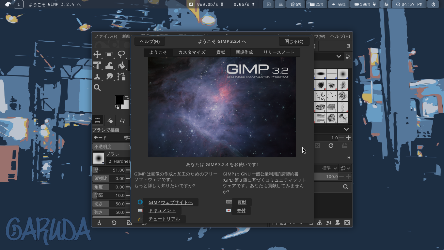Restore tool preset icon below tool options
The image size is (444, 250).
pyautogui.click(x=114, y=223)
